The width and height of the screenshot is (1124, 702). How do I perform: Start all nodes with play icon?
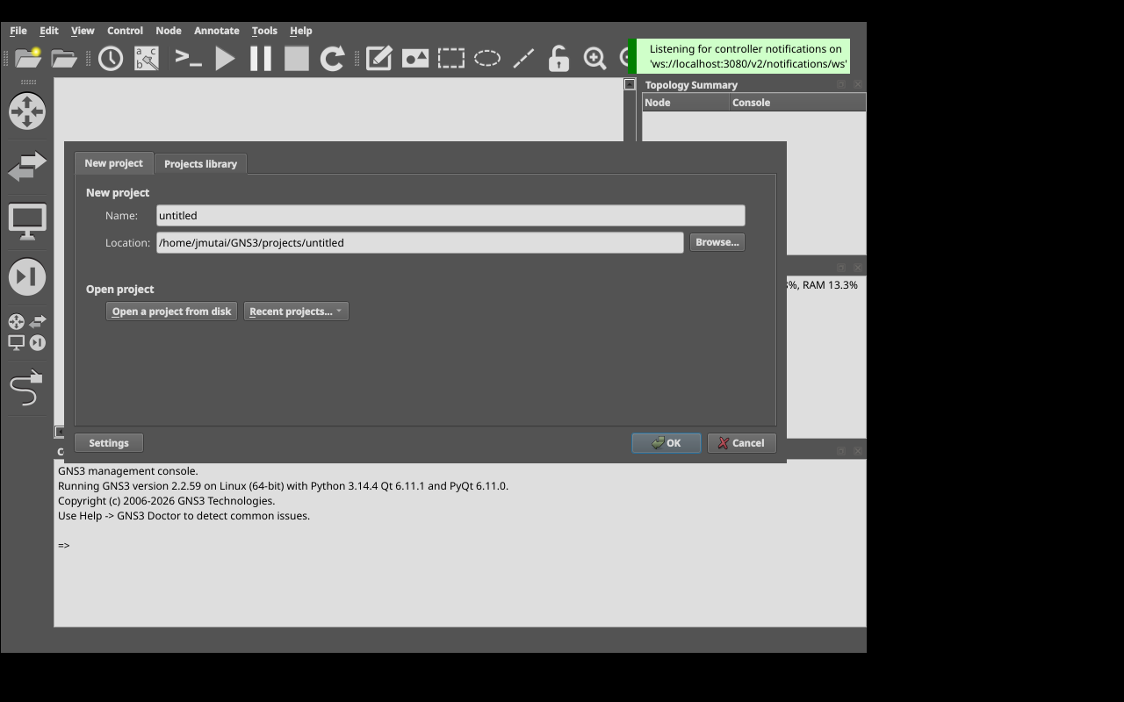pos(226,59)
